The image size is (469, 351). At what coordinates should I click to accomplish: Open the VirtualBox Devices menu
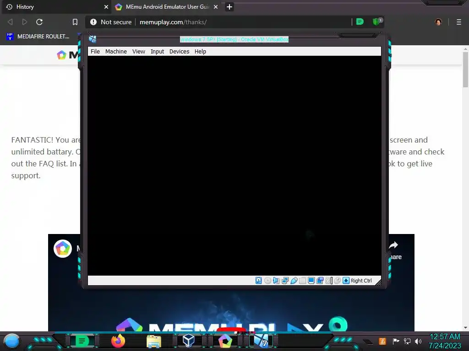coord(180,51)
